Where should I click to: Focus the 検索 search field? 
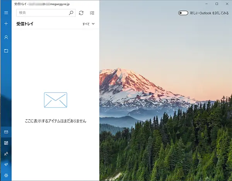click(x=46, y=13)
